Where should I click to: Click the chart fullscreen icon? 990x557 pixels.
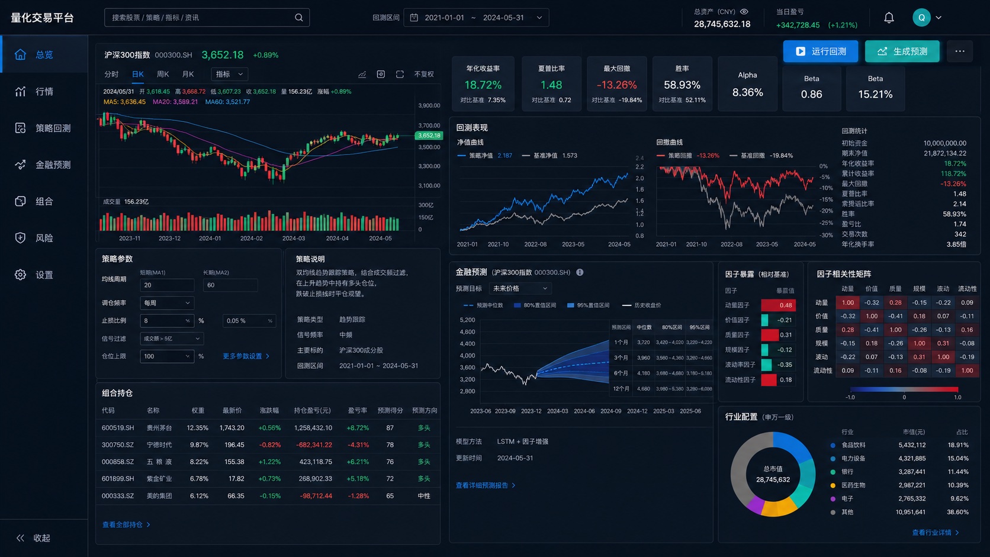(x=400, y=74)
